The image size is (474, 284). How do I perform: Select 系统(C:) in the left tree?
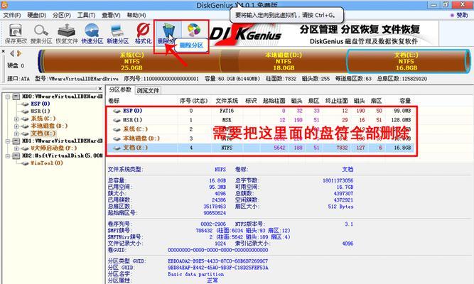(x=43, y=119)
